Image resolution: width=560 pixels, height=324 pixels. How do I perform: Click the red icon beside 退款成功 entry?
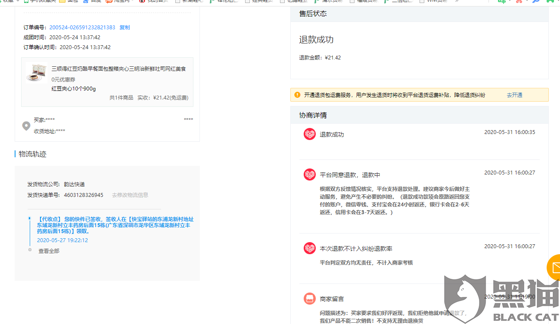(310, 134)
